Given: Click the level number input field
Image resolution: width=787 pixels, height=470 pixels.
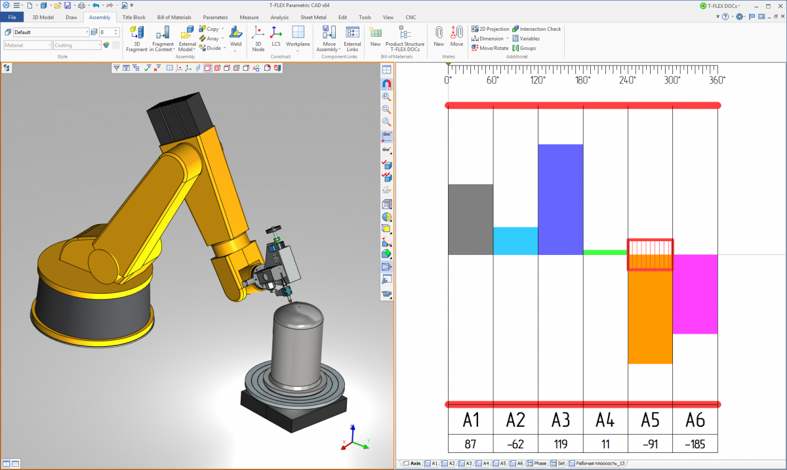Looking at the screenshot, I should coord(106,32).
